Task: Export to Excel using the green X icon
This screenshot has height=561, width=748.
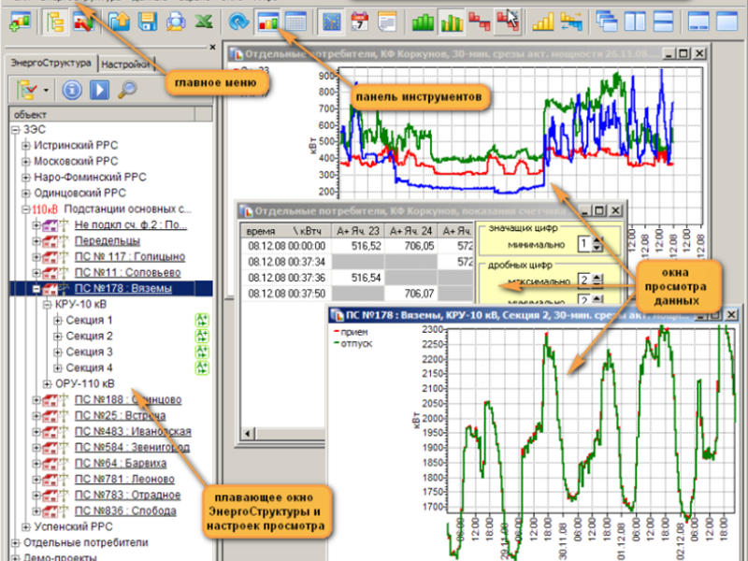Action: [204, 22]
